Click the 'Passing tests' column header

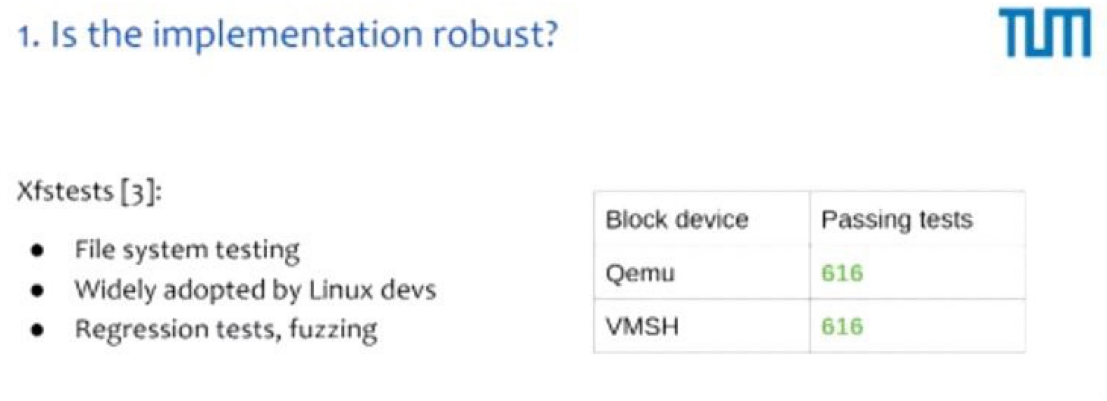896,220
